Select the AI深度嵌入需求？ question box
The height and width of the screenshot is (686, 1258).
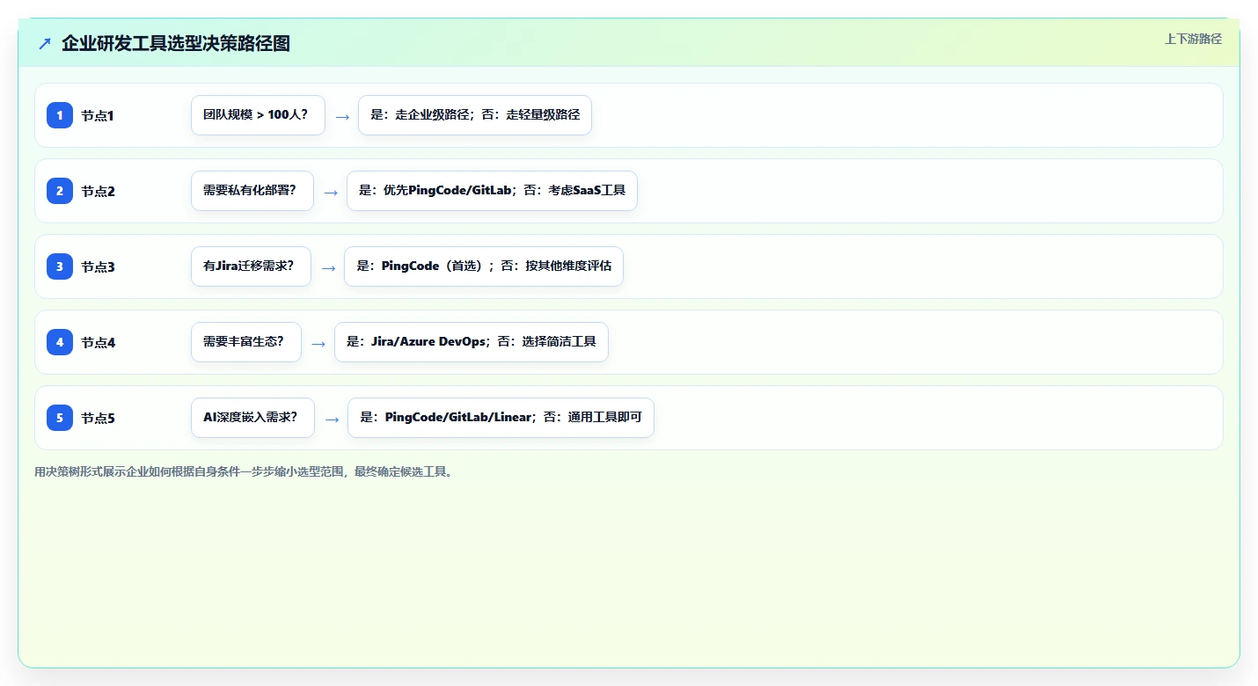click(252, 418)
